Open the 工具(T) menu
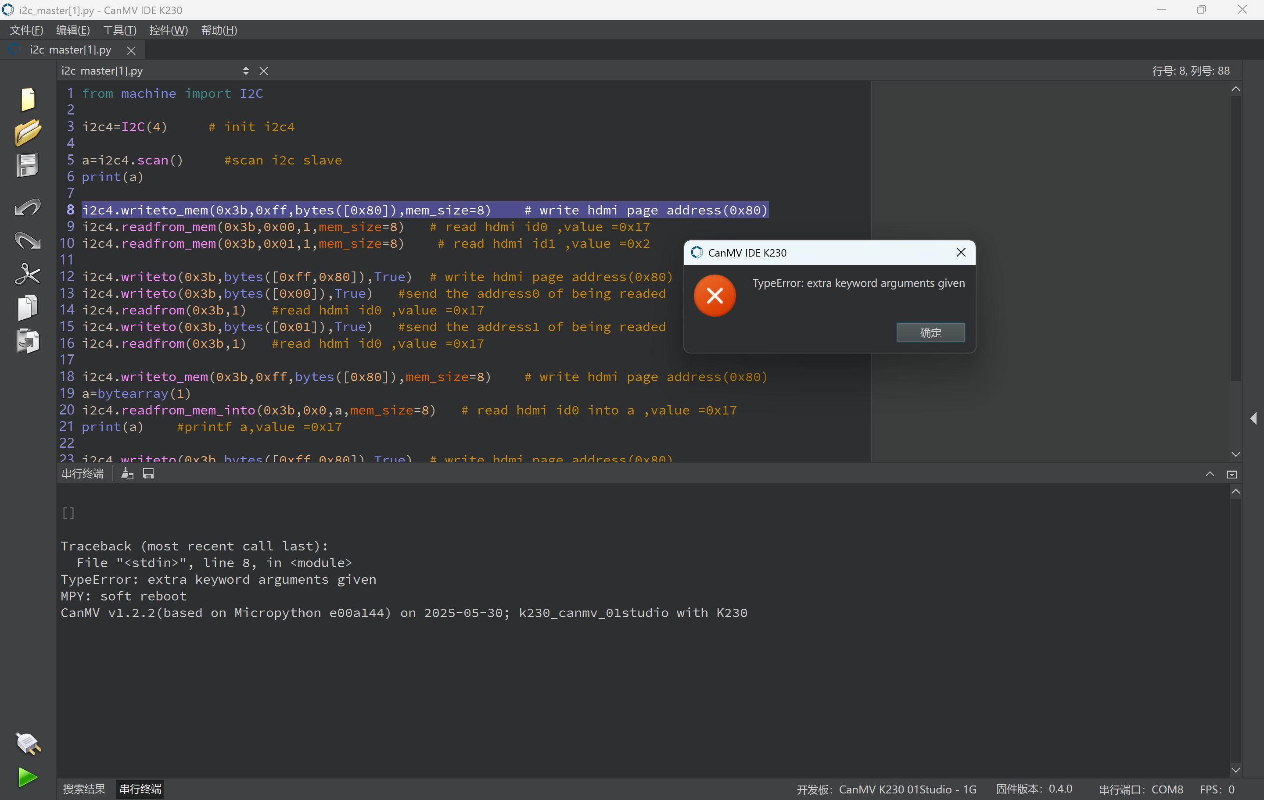The image size is (1264, 800). (119, 30)
